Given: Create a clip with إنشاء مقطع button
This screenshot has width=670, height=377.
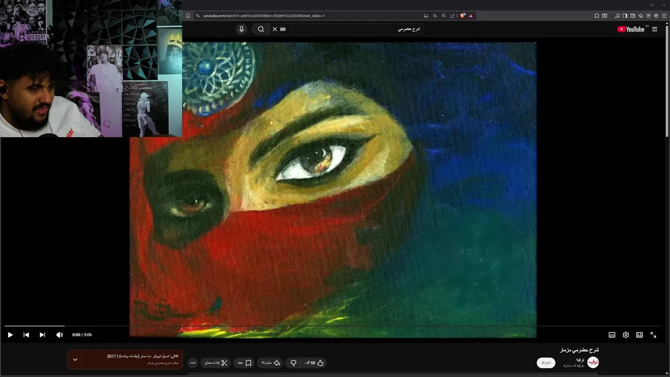Looking at the screenshot, I should (x=216, y=363).
